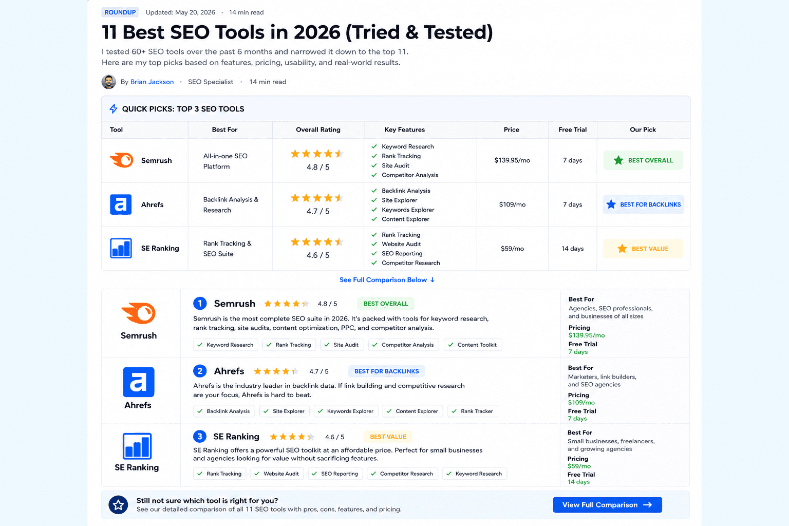Screen dimensions: 789x526
Task: Click the Key Features column header
Action: (405, 129)
